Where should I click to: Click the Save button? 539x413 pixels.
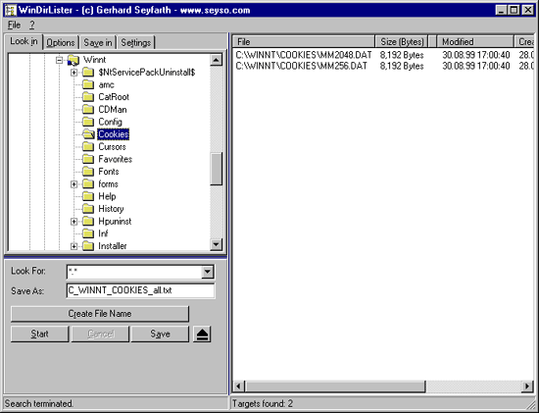pos(160,334)
